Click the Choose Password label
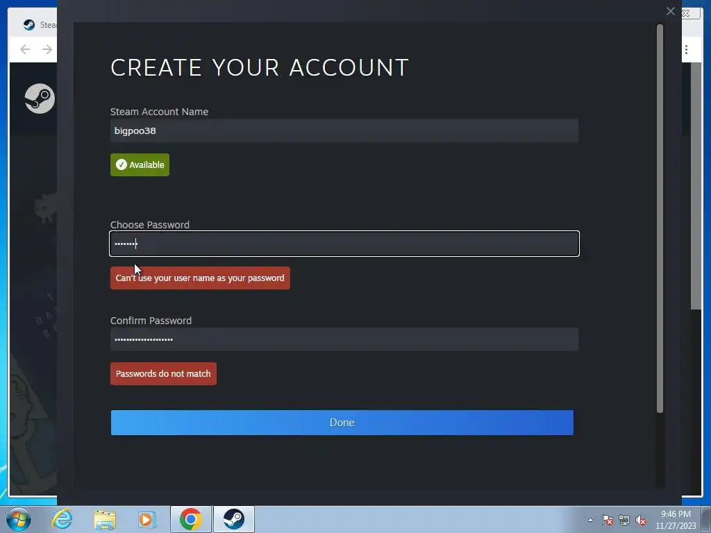Viewport: 711px width, 533px height. [x=150, y=225]
